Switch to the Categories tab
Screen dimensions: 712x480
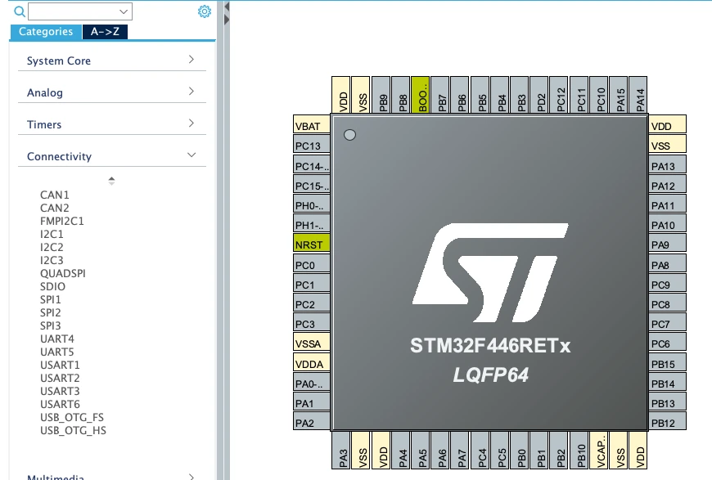pyautogui.click(x=45, y=31)
